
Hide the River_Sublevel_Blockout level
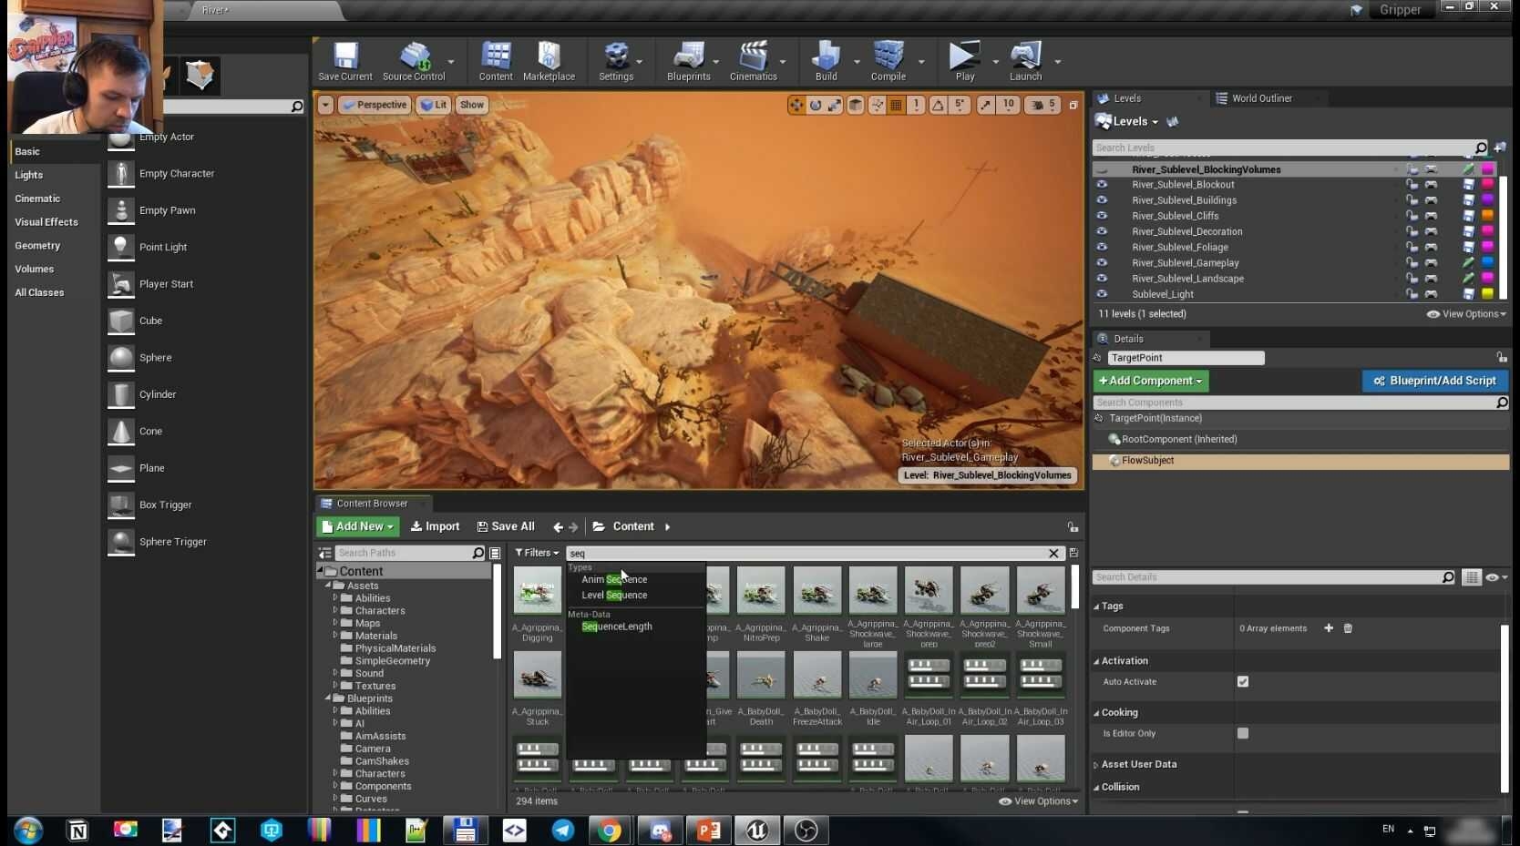(1102, 185)
